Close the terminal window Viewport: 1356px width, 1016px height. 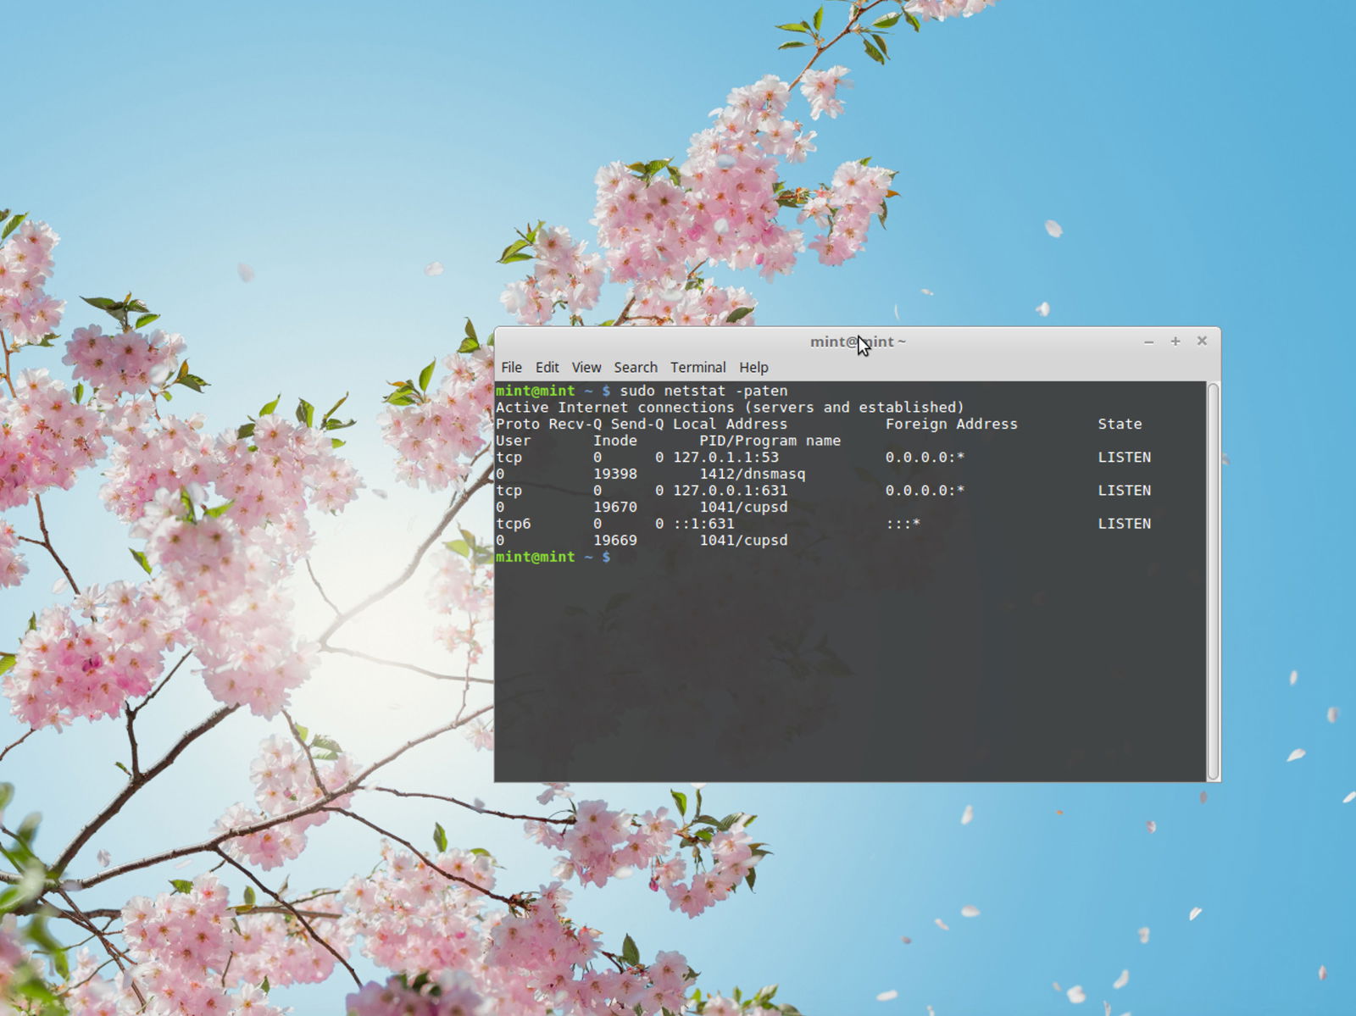1201,341
